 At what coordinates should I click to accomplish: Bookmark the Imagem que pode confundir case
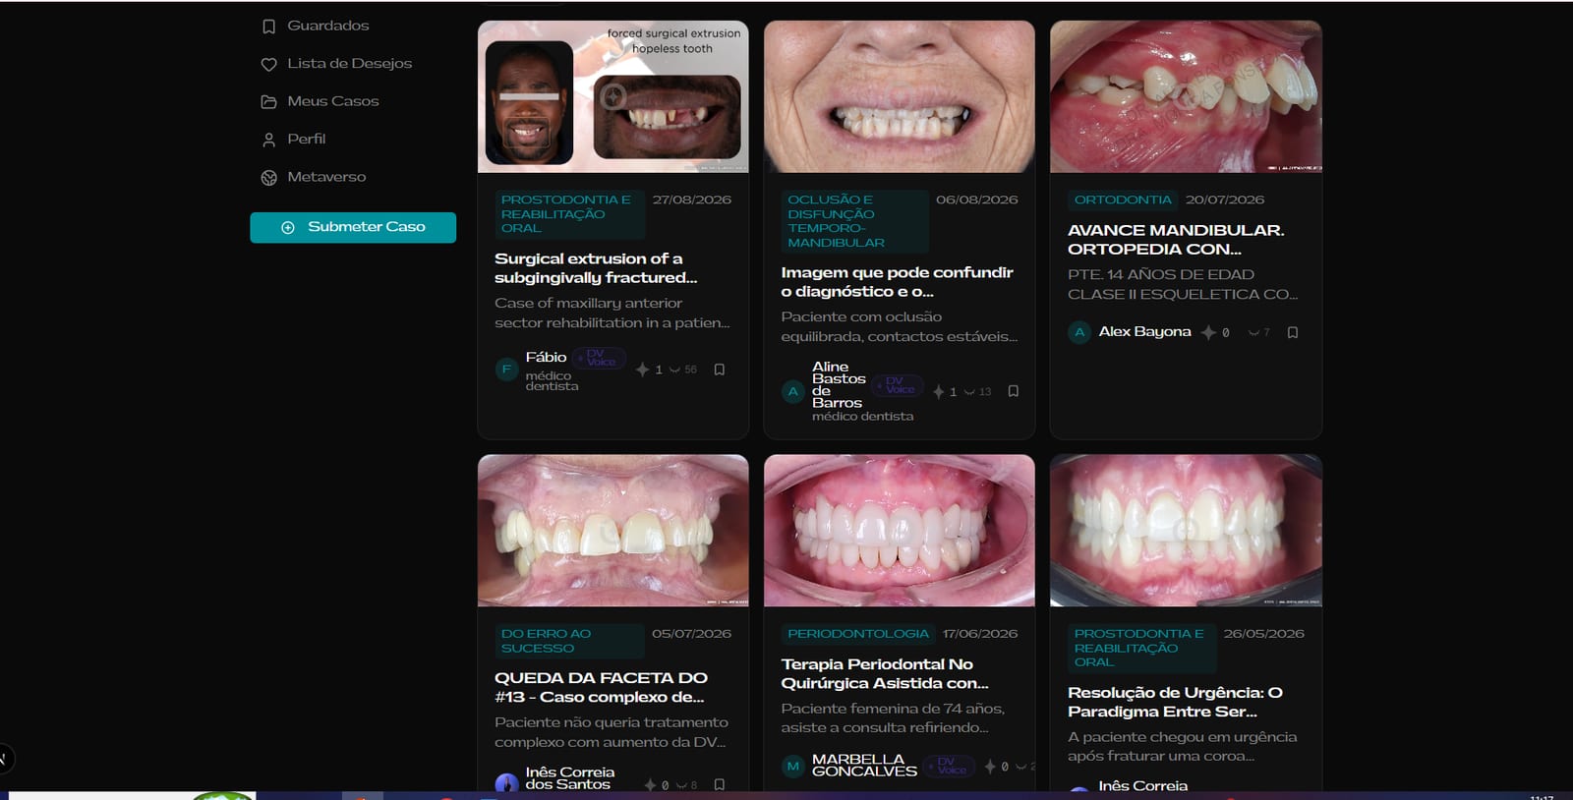pos(1014,391)
